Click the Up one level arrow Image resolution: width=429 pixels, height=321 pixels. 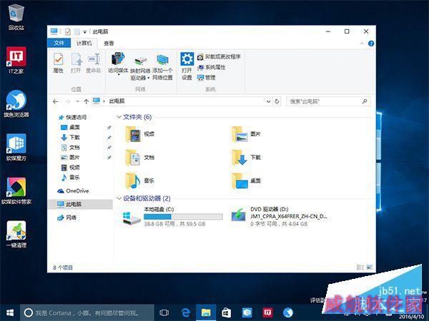tap(87, 101)
